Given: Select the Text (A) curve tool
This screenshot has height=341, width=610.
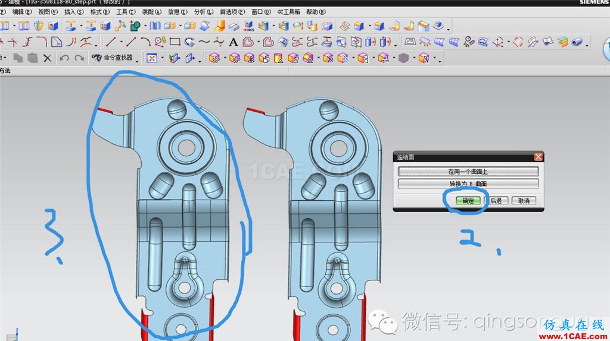Looking at the screenshot, I should pyautogui.click(x=233, y=42).
